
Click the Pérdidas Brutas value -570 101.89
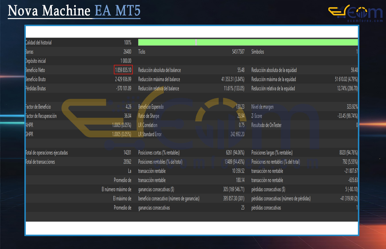pos(124,88)
